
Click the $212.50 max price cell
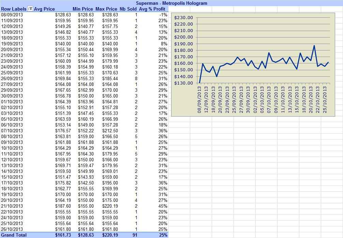(110, 131)
